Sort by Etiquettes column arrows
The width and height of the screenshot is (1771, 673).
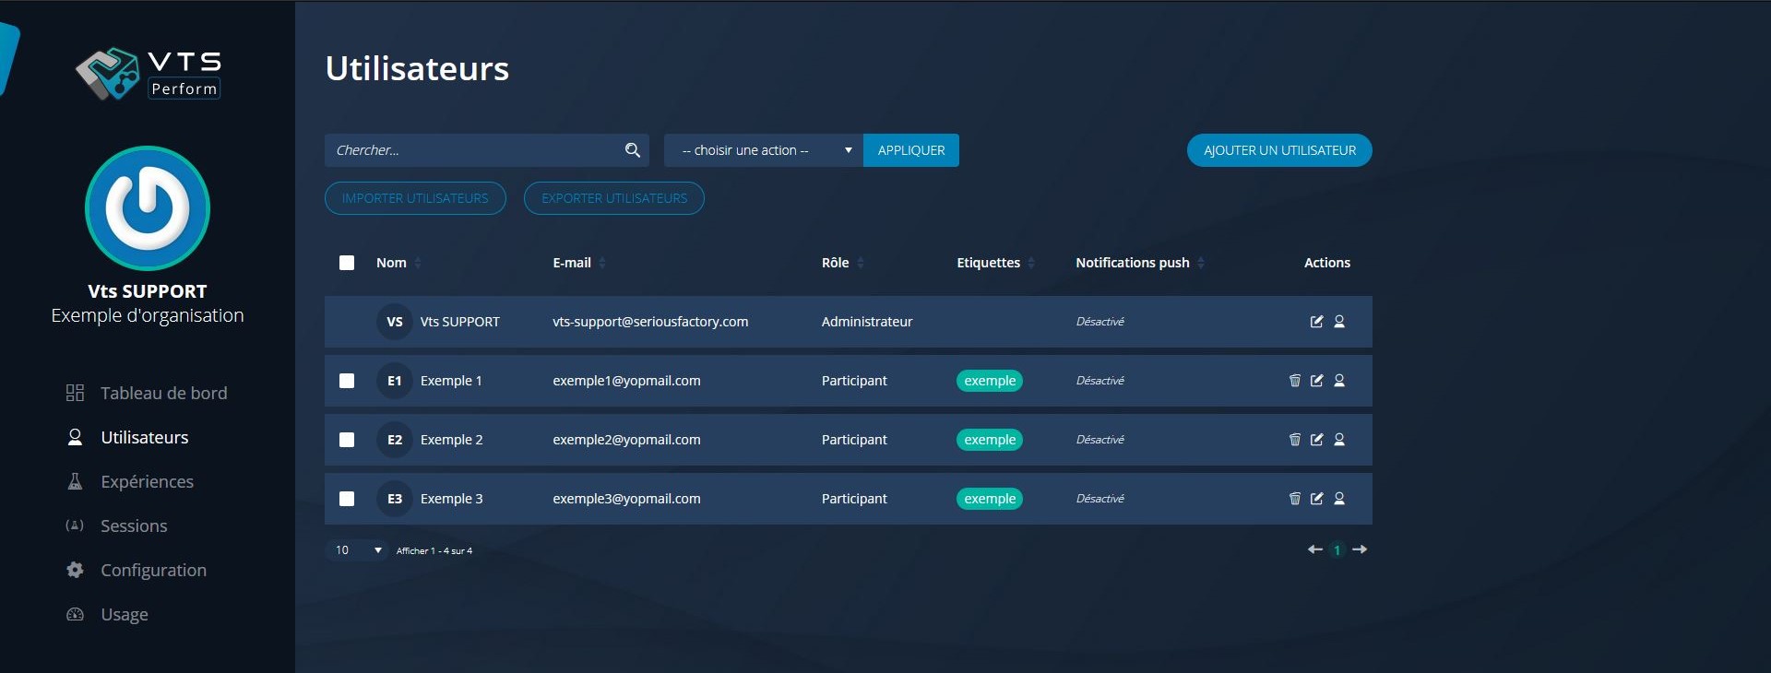coord(1031,263)
